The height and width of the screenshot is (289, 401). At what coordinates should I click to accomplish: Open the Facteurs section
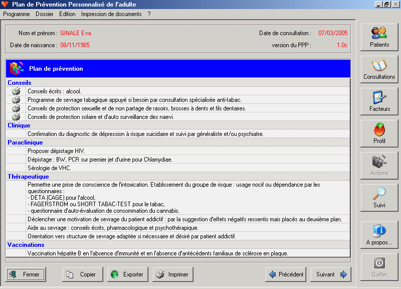tap(379, 102)
